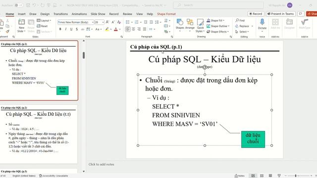Click the Format Painter brush icon

tap(7, 31)
